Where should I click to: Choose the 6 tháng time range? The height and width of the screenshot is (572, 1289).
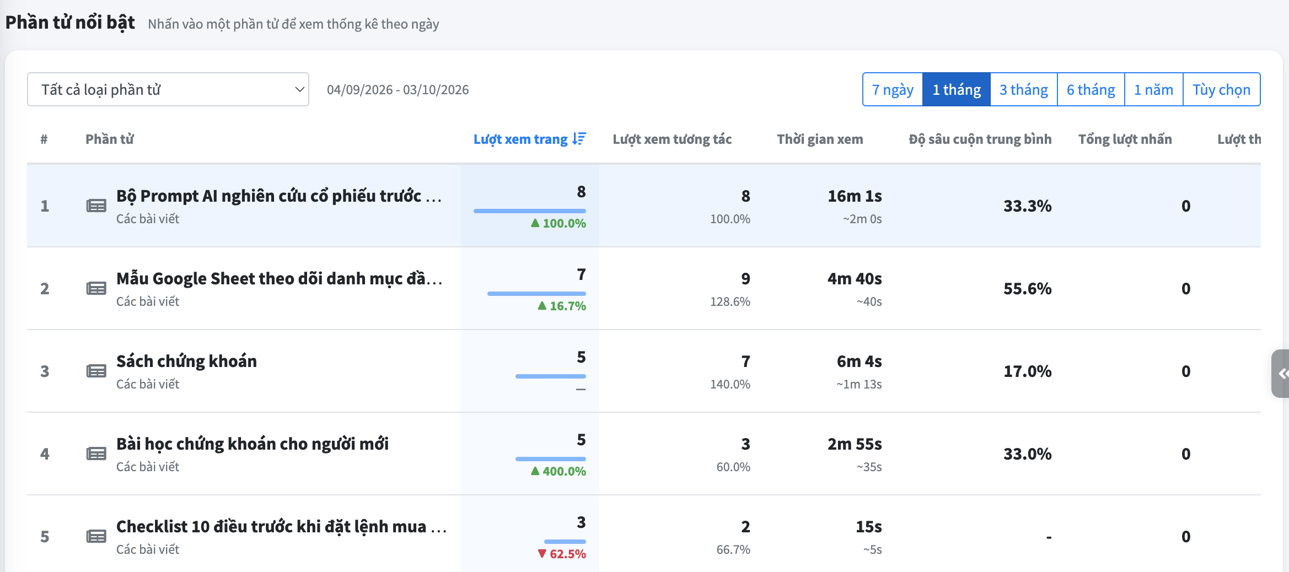coord(1091,89)
